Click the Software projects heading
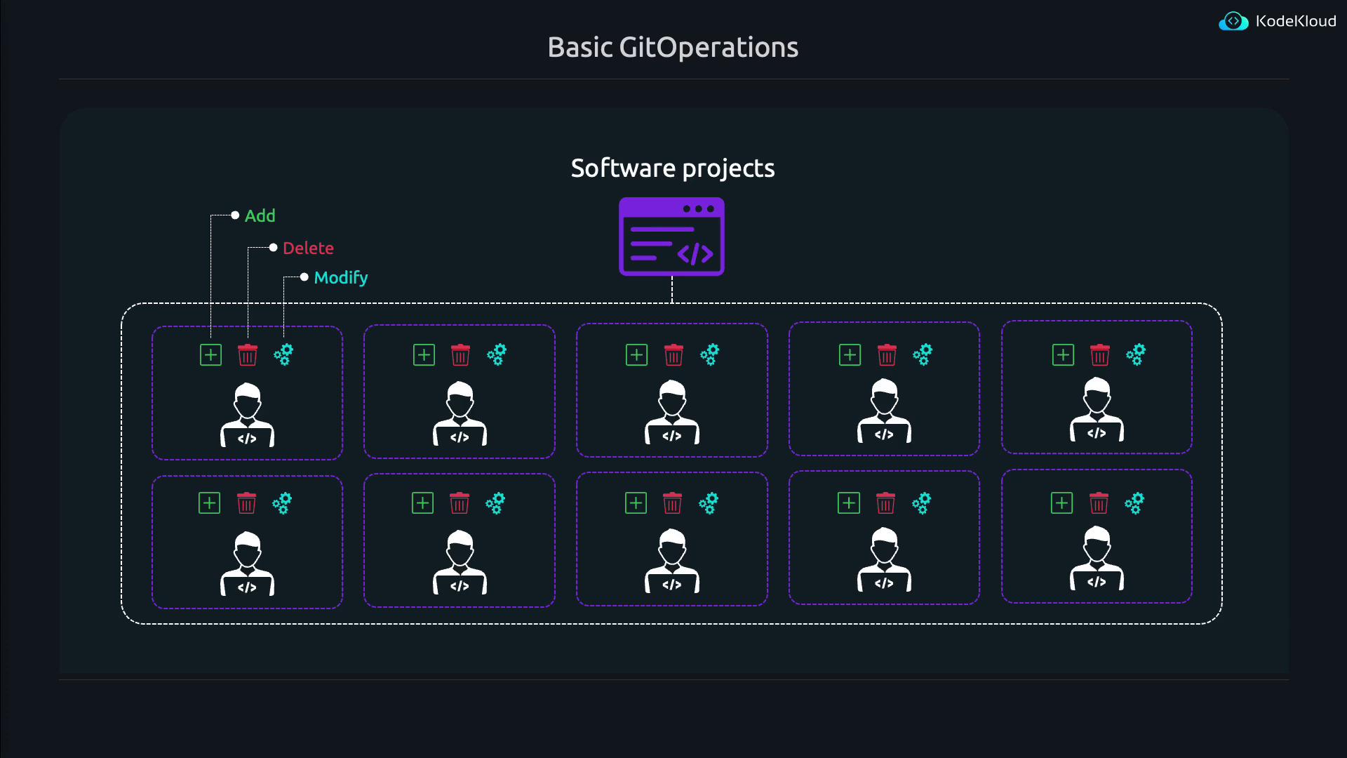Image resolution: width=1347 pixels, height=758 pixels. 672,168
